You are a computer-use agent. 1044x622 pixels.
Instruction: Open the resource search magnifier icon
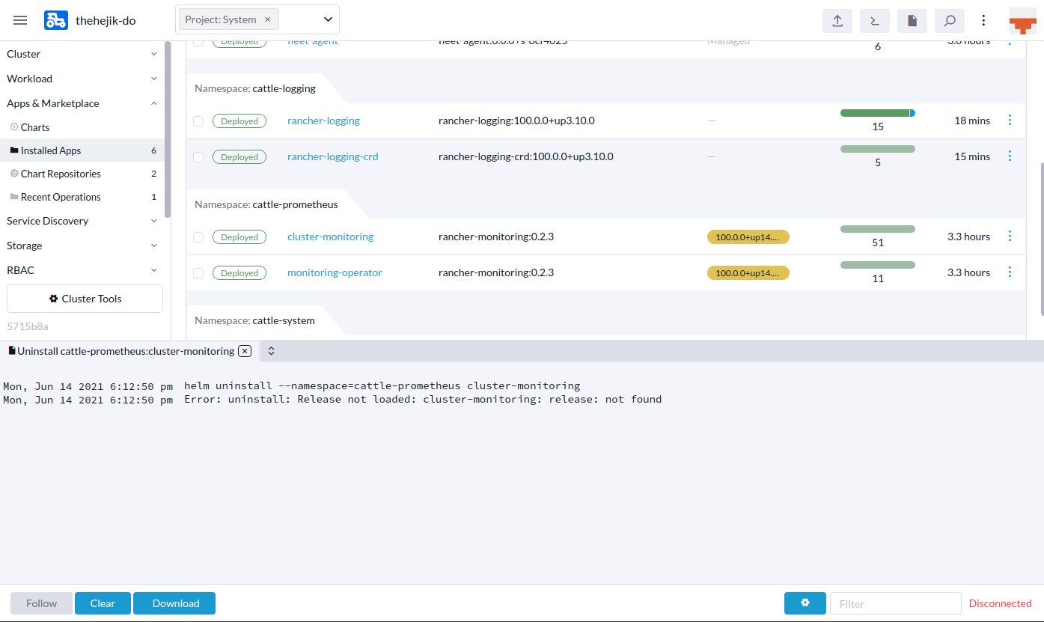950,20
